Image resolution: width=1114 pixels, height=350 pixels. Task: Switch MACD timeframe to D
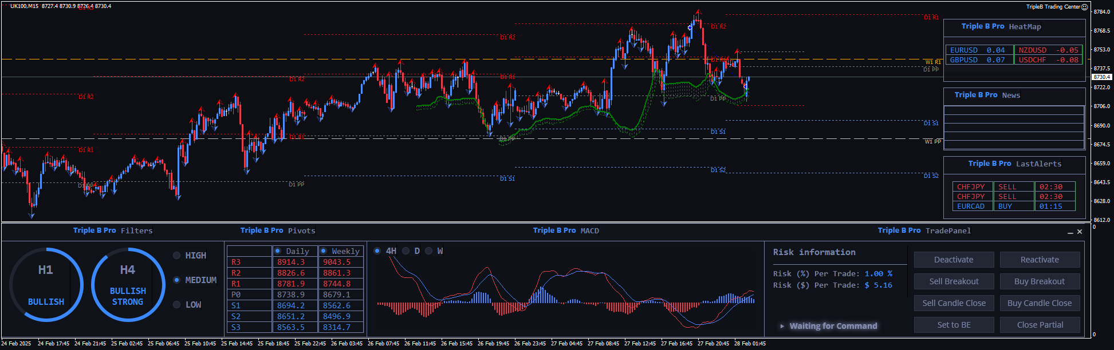(406, 251)
